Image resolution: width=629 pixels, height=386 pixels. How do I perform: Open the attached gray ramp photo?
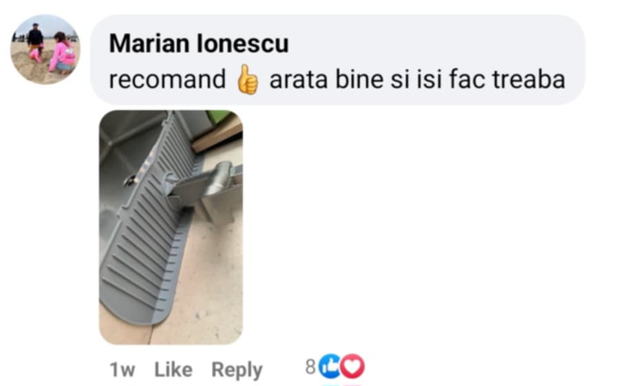click(x=171, y=227)
